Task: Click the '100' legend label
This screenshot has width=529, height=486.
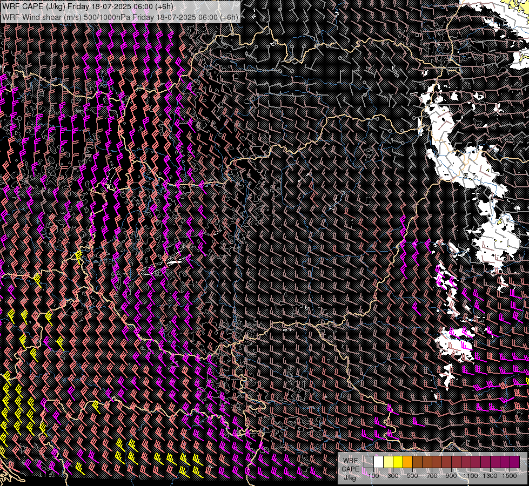Action: tap(373, 476)
